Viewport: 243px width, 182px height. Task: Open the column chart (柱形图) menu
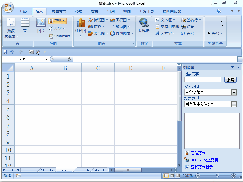point(80,28)
